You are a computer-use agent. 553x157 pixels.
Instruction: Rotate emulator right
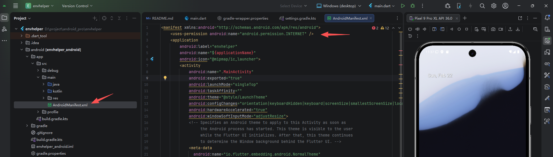[x=442, y=29]
